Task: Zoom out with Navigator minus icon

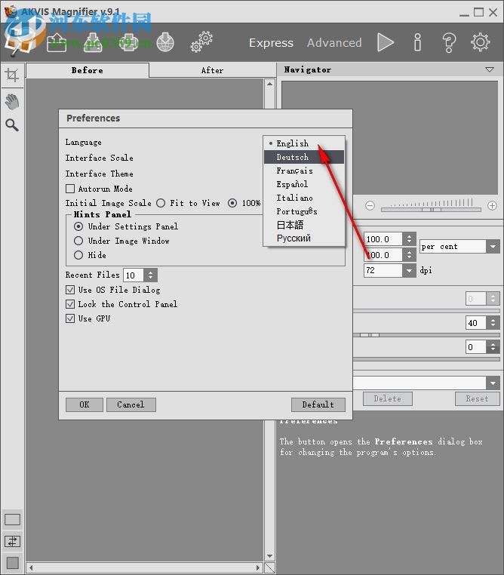Action: (370, 205)
